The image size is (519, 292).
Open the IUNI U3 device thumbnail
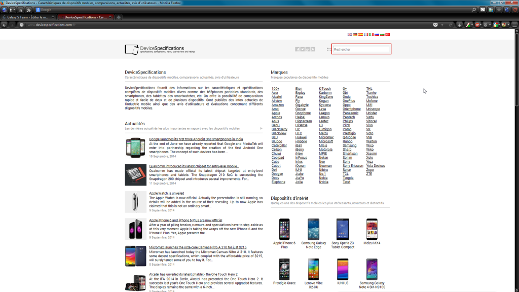coord(343,269)
